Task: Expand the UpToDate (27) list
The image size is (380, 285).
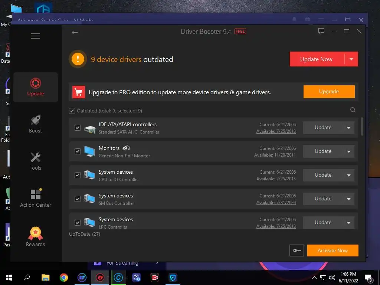Action: point(85,234)
